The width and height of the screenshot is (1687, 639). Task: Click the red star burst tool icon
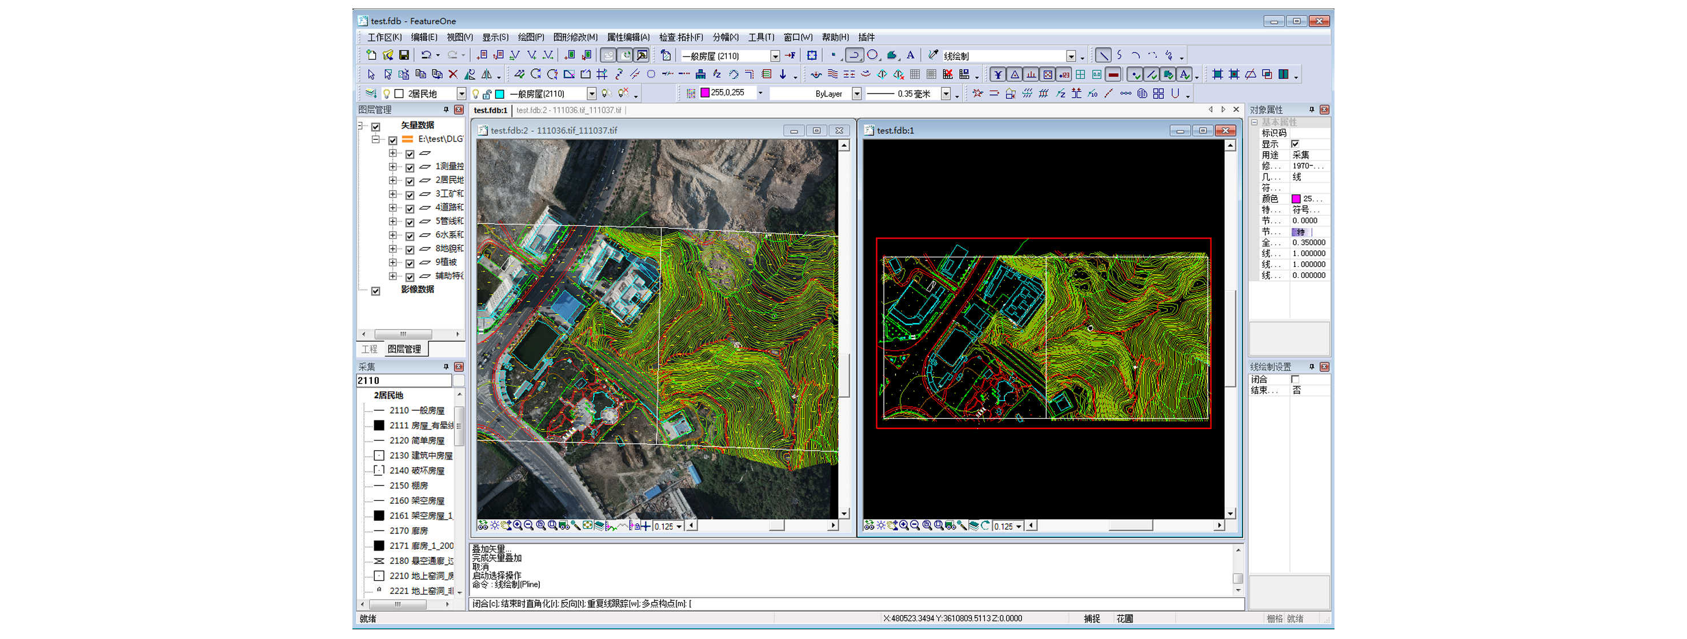coord(978,94)
